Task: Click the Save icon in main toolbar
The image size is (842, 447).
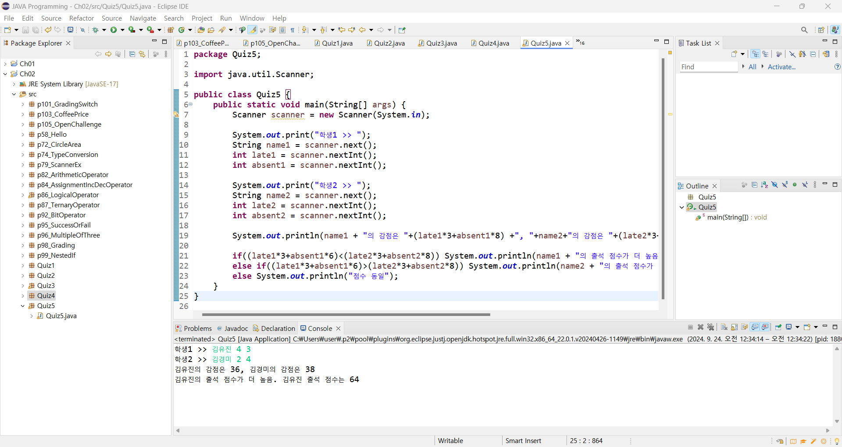Action: 25,30
